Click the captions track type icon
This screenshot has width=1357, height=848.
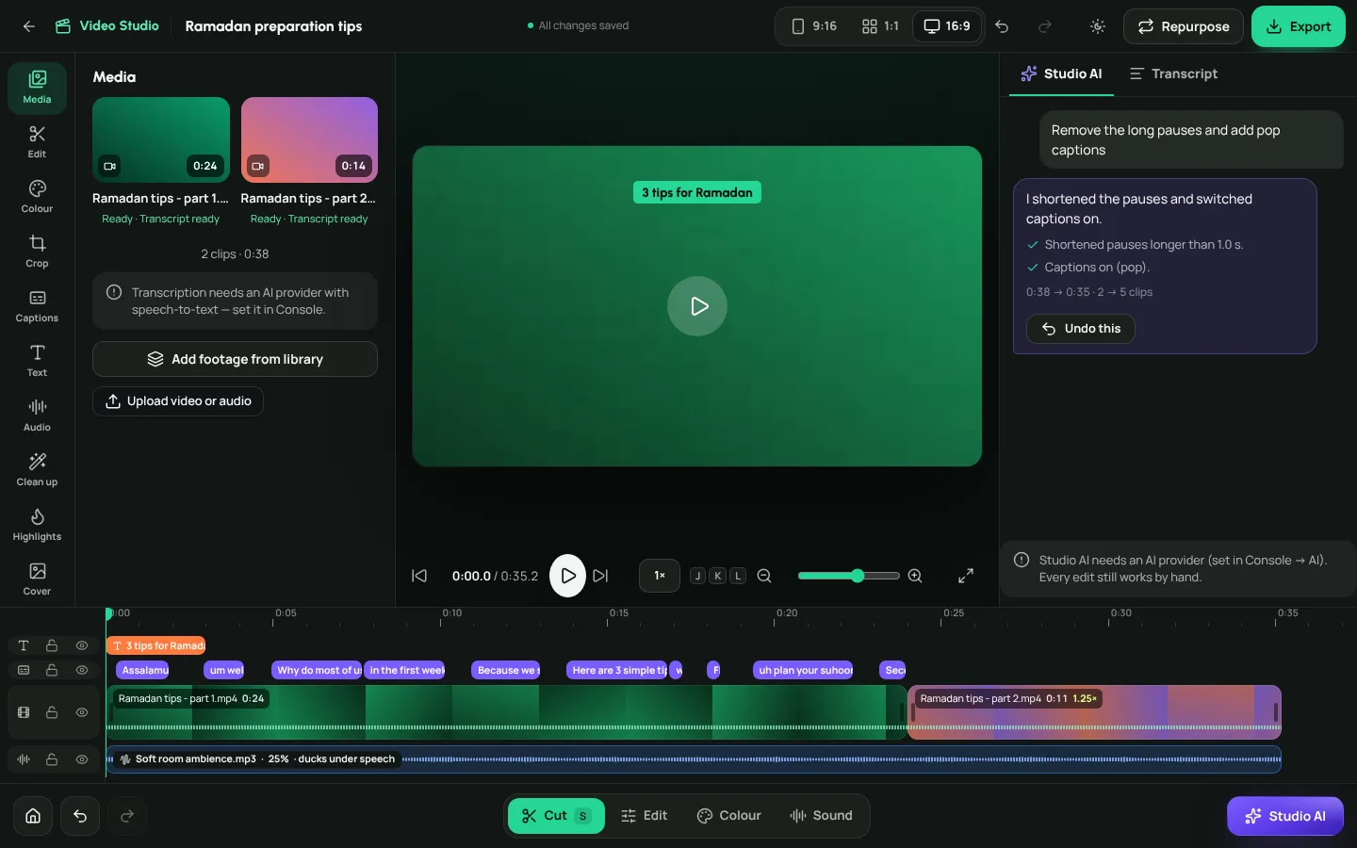click(24, 670)
